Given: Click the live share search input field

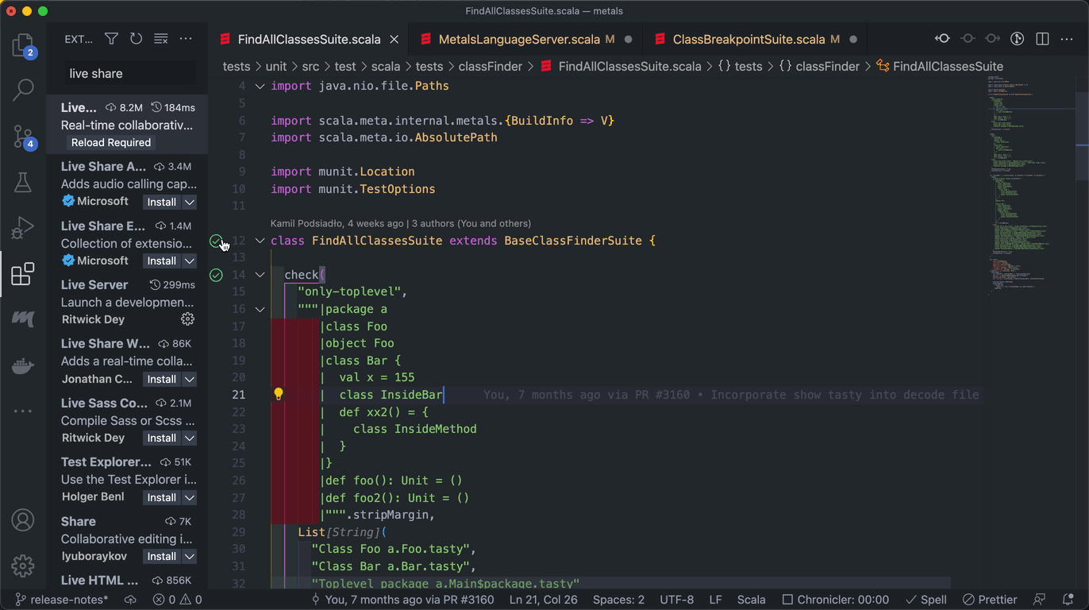Looking at the screenshot, I should tap(129, 73).
